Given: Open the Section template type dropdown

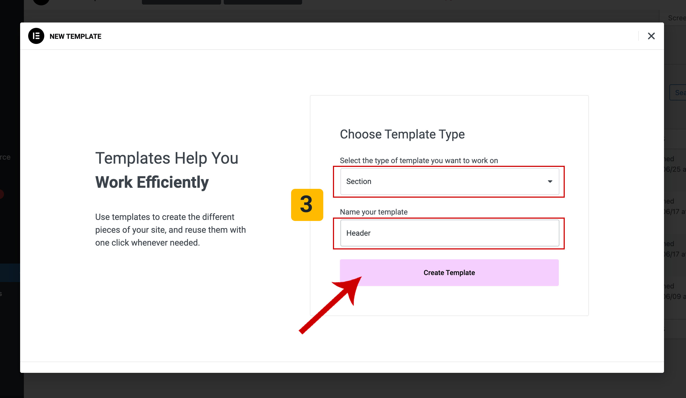Looking at the screenshot, I should (449, 181).
